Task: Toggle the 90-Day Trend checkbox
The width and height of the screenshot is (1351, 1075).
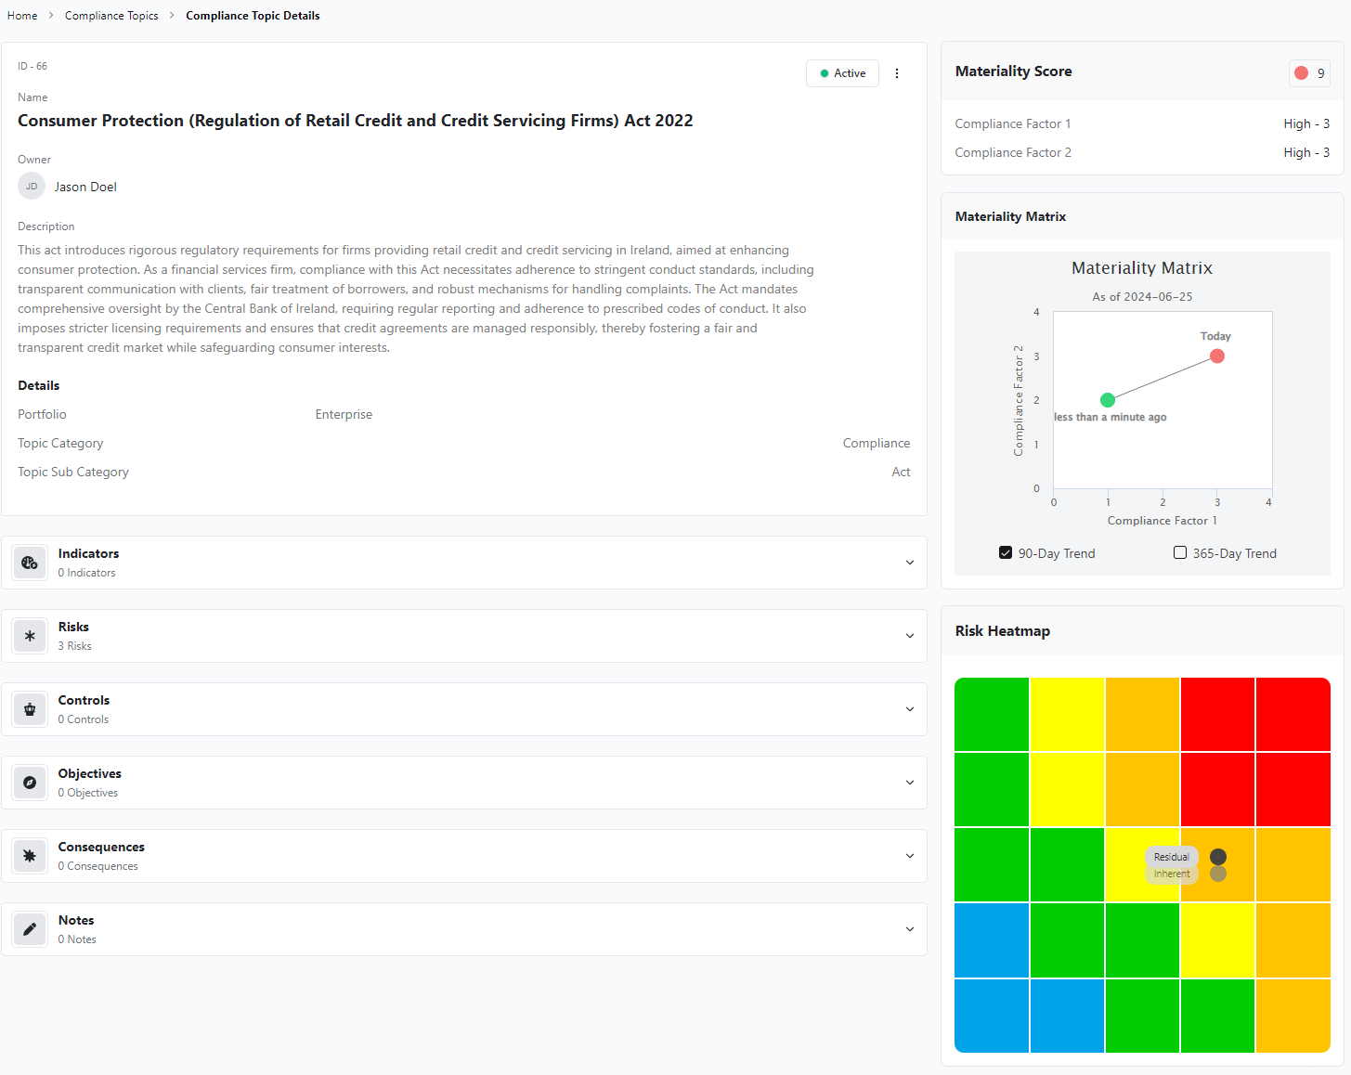Action: click(x=1006, y=552)
